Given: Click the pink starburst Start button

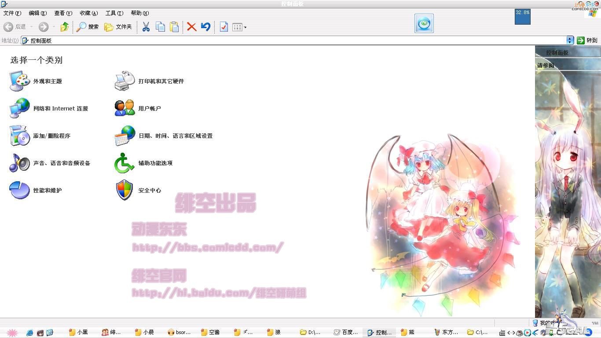Looking at the screenshot, I should tap(12, 333).
